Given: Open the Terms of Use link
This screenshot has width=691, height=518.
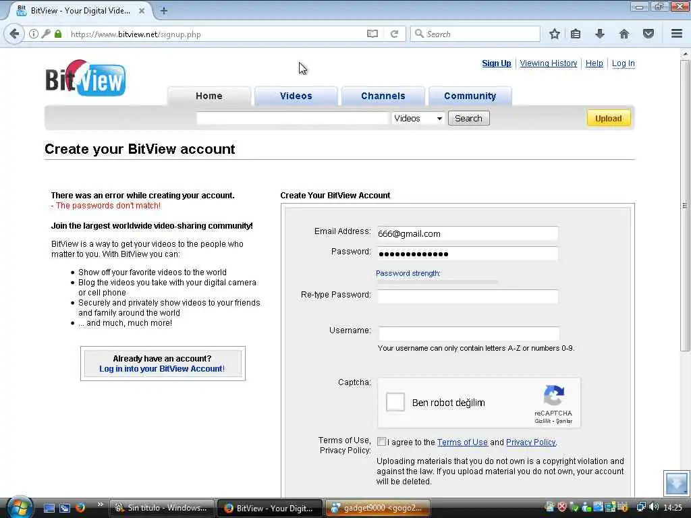Looking at the screenshot, I should click(462, 442).
